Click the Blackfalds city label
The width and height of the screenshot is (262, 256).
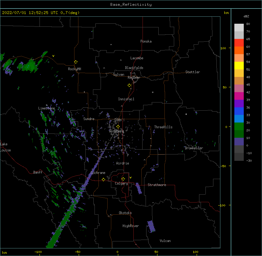tap(134, 68)
